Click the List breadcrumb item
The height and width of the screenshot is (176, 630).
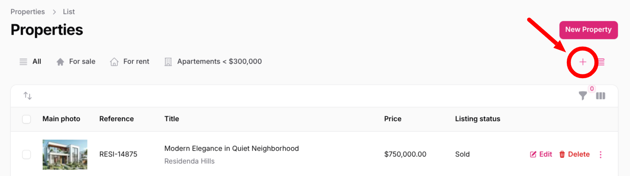69,12
